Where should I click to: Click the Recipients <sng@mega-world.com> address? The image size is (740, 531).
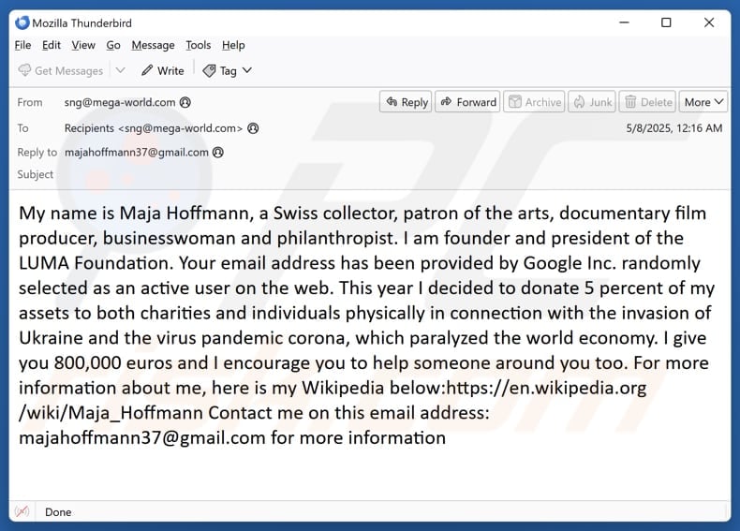[x=154, y=128]
